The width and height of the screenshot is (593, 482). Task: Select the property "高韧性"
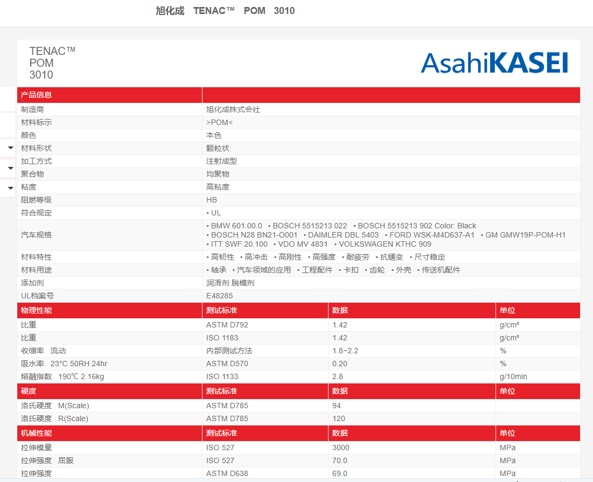(x=222, y=257)
